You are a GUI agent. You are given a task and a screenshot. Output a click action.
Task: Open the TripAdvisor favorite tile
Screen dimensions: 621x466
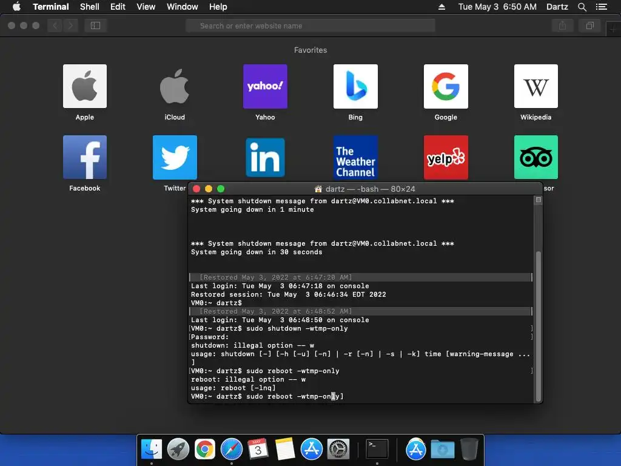536,157
